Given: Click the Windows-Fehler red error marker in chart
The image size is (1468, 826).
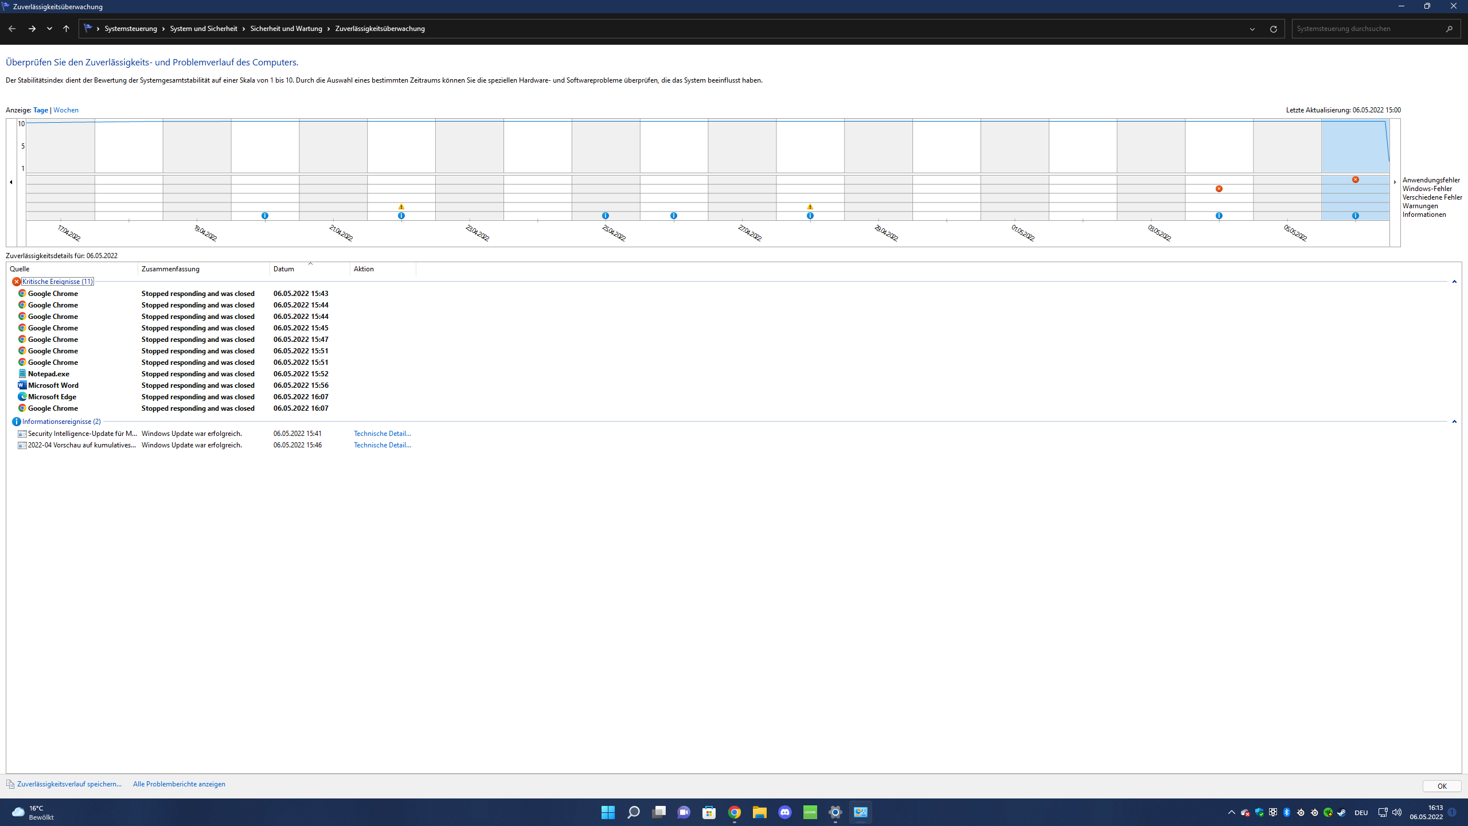Looking at the screenshot, I should 1219,189.
